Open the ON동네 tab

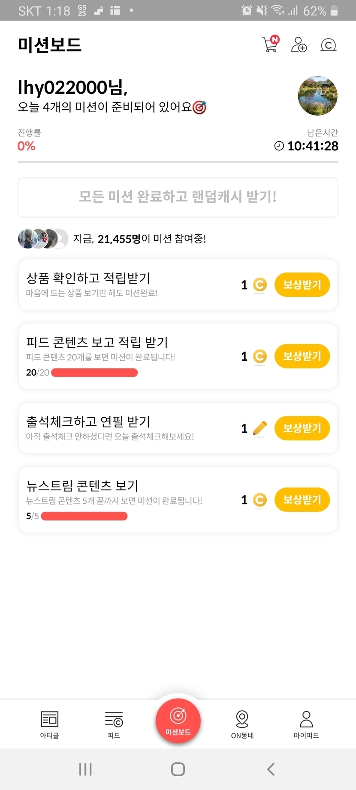(x=242, y=724)
